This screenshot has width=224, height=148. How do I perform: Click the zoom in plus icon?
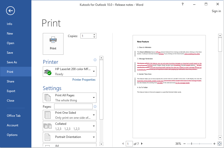point(214,144)
